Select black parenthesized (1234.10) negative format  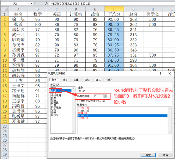(x=84, y=111)
